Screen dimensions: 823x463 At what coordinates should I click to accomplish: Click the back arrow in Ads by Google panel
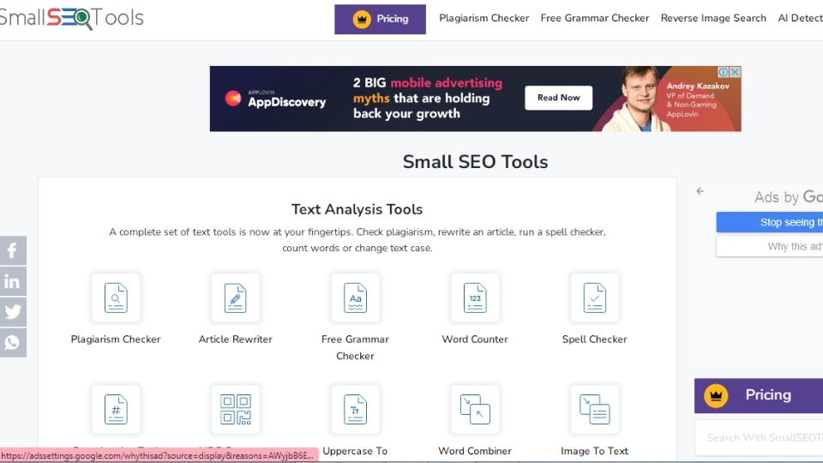(x=700, y=191)
